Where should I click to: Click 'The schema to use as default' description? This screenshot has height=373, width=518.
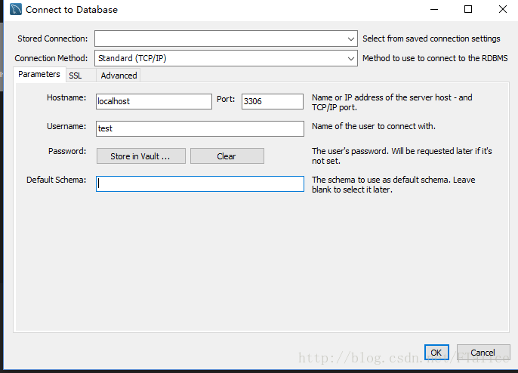point(393,185)
